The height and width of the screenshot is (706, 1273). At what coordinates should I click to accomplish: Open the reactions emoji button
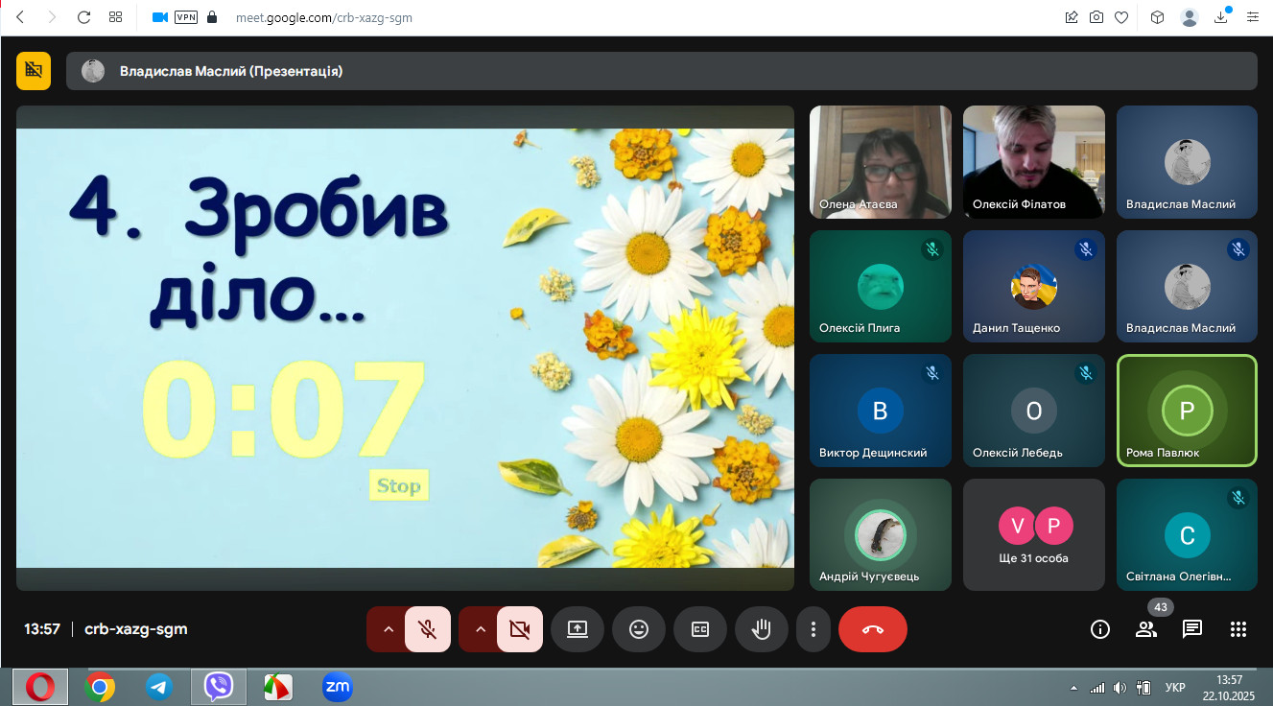coord(639,629)
